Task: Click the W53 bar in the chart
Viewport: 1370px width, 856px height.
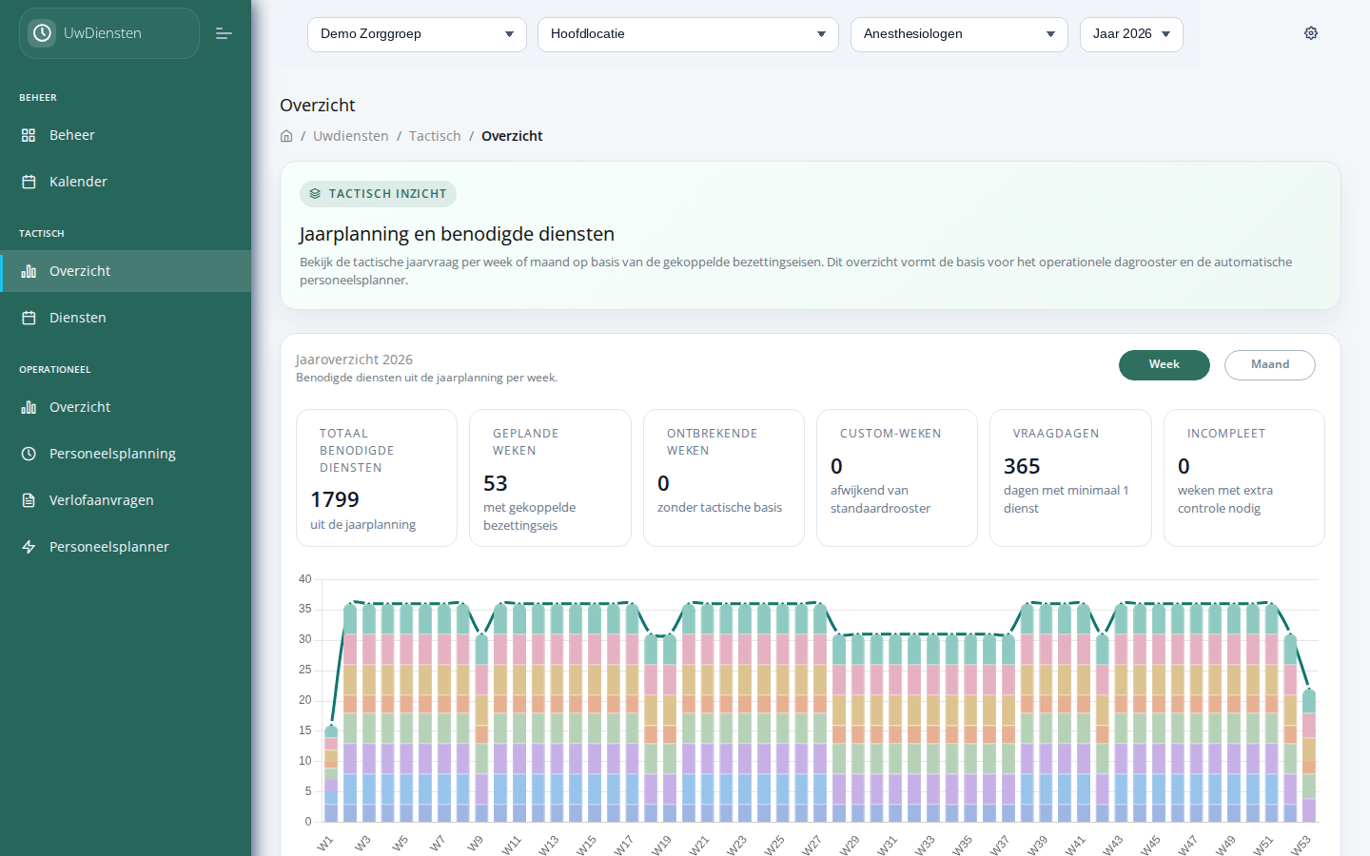Action: [x=1309, y=755]
